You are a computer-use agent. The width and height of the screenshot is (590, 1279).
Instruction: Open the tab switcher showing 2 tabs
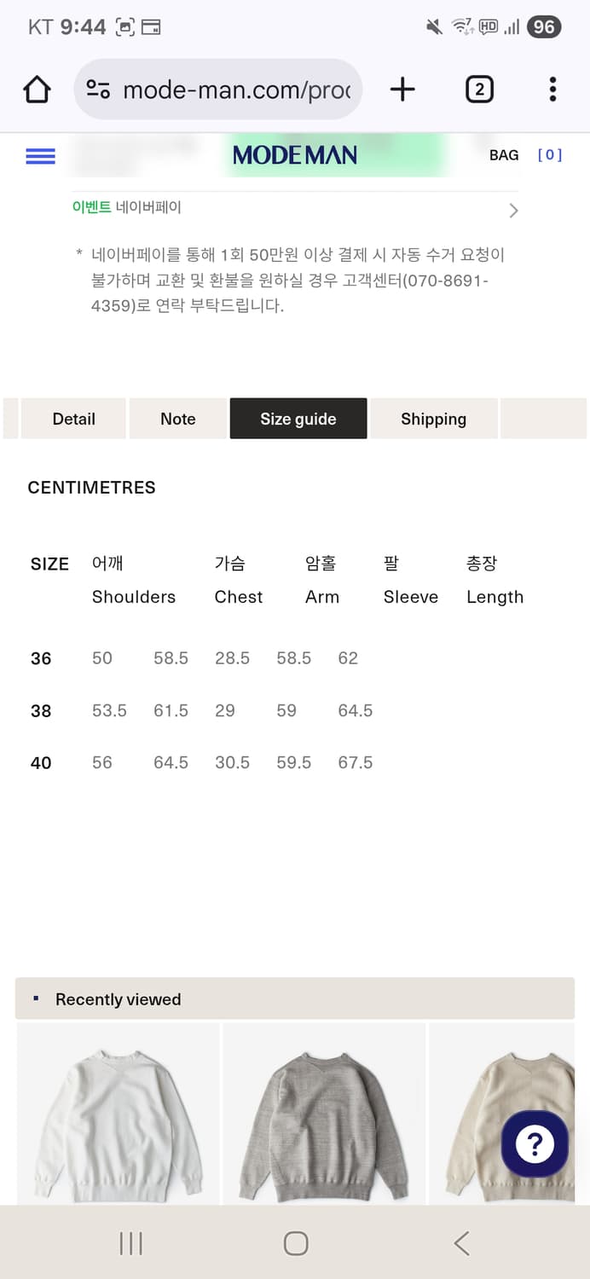pyautogui.click(x=479, y=90)
